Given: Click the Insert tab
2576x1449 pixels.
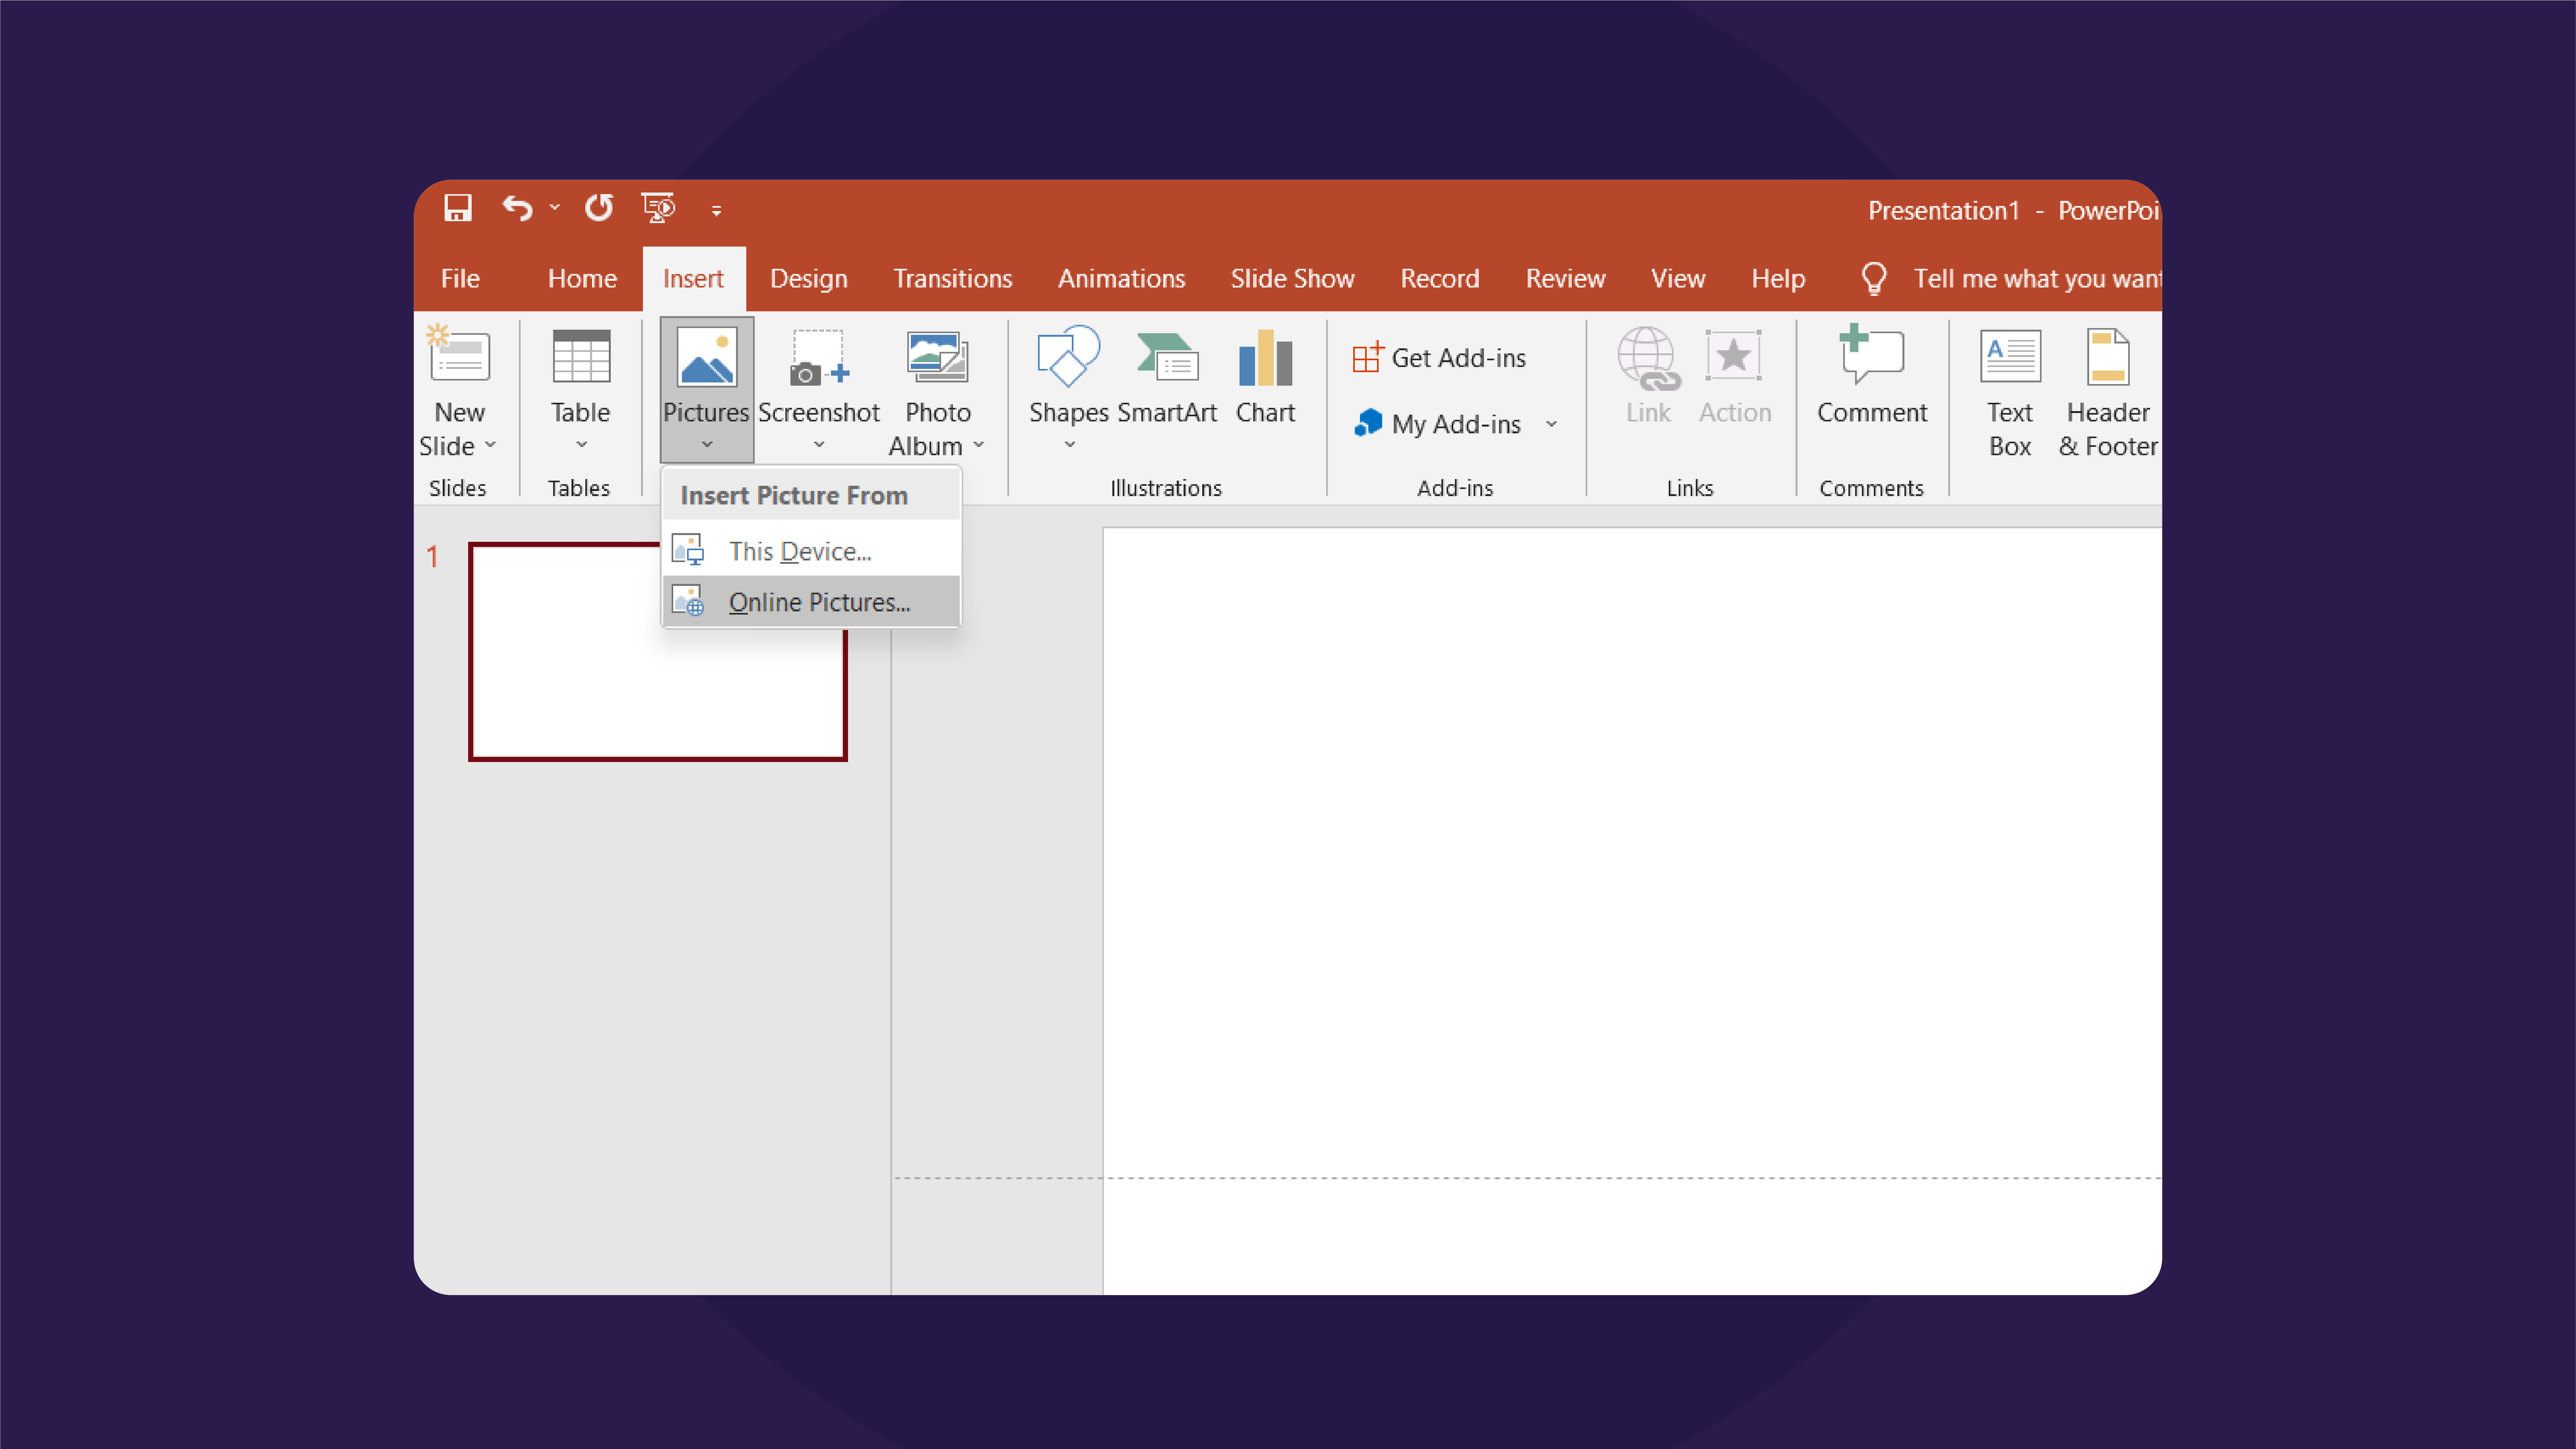Looking at the screenshot, I should [x=692, y=278].
